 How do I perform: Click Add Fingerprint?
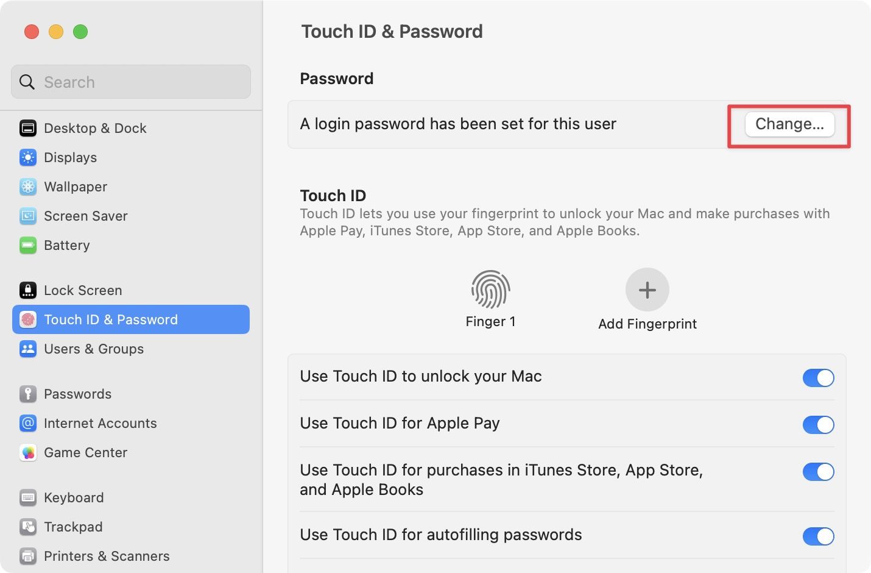coord(647,290)
